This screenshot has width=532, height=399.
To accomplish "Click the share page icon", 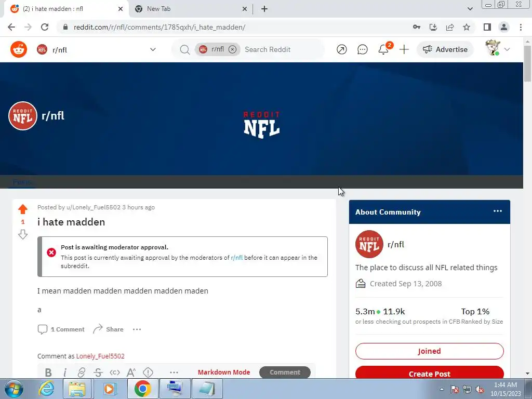I will point(450,27).
